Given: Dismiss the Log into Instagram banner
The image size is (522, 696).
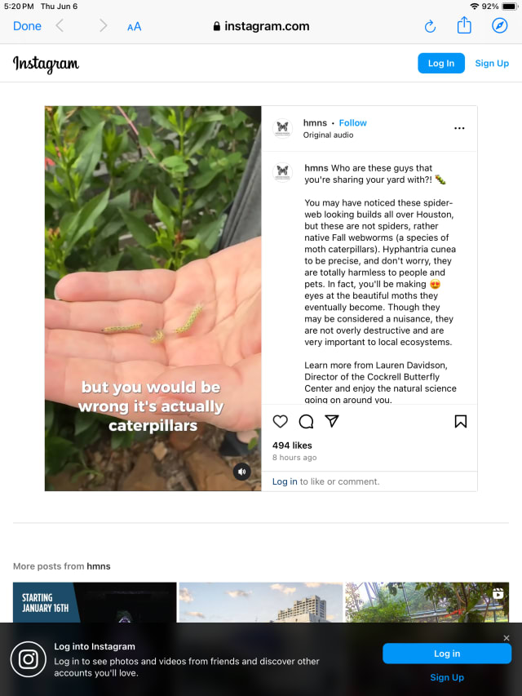Looking at the screenshot, I should [x=507, y=638].
